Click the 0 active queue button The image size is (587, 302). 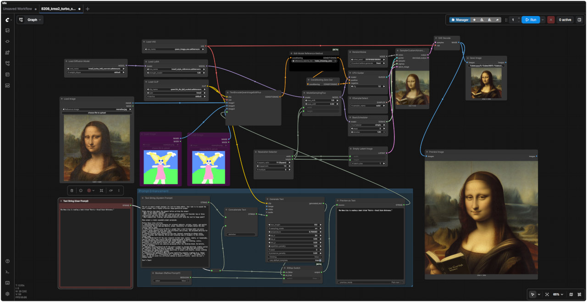coord(565,20)
